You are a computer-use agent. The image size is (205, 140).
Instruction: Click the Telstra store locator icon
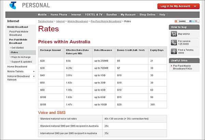[x=174, y=51]
